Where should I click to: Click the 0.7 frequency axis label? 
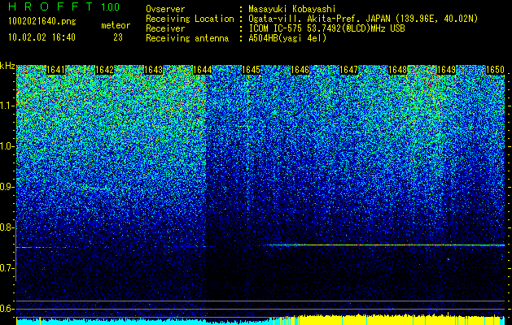tap(7, 268)
